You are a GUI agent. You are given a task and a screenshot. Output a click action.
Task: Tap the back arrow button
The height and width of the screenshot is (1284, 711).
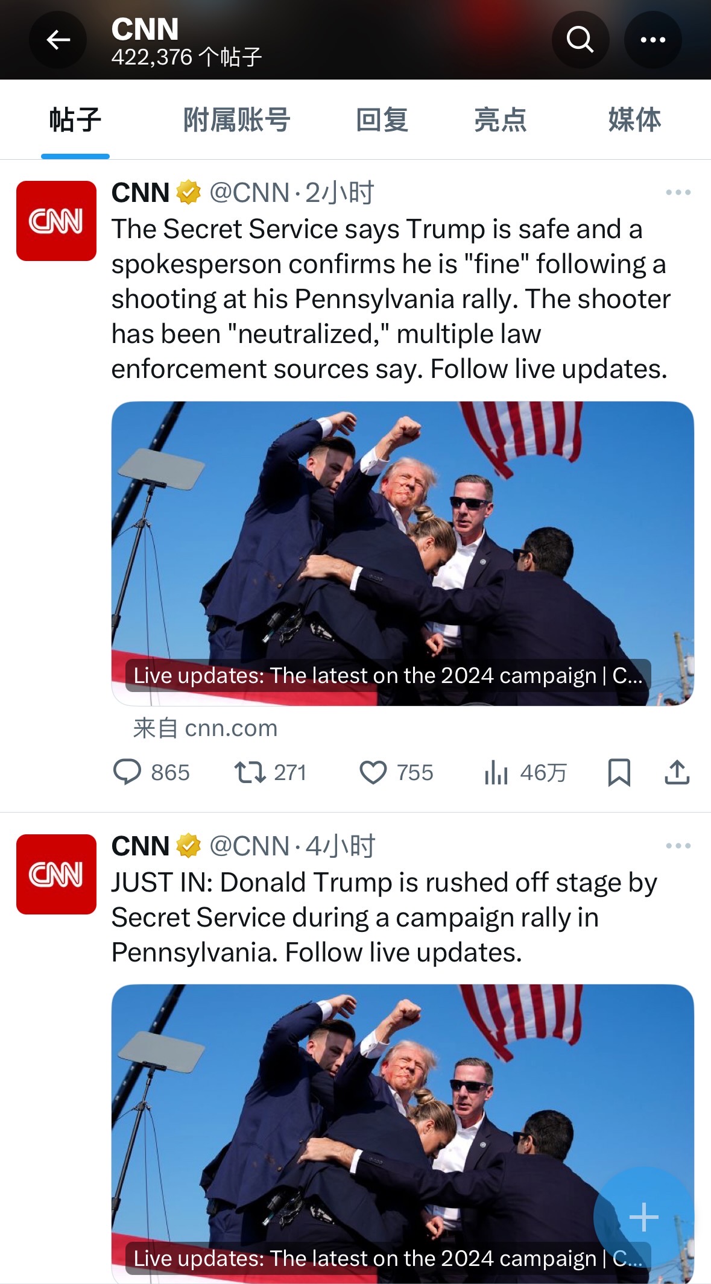click(58, 40)
